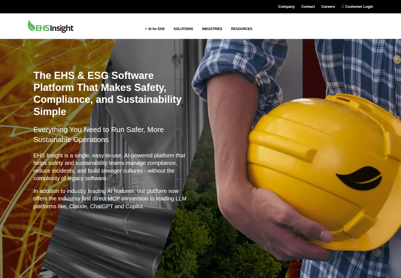Open the RESOURCES menu
Screen dimensions: 401x278
[x=242, y=29]
